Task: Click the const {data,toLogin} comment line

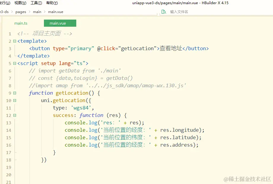Action: pos(81,78)
